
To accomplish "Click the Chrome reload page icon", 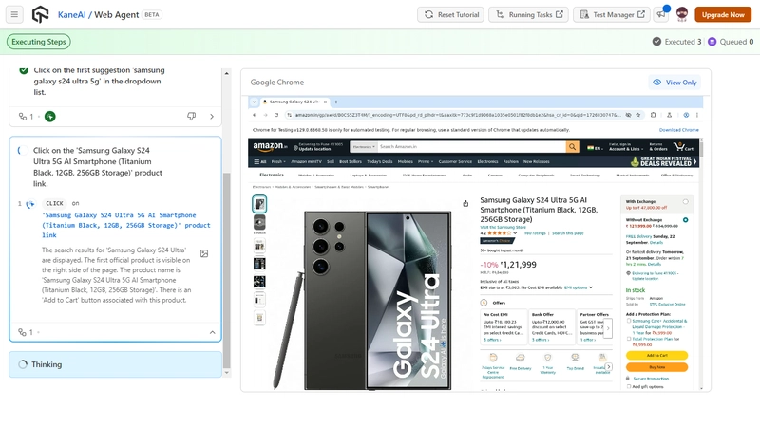I will [276, 115].
